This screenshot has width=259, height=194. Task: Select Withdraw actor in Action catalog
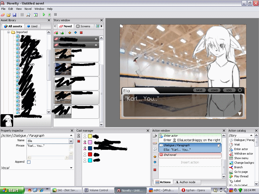pyautogui.click(x=243, y=154)
